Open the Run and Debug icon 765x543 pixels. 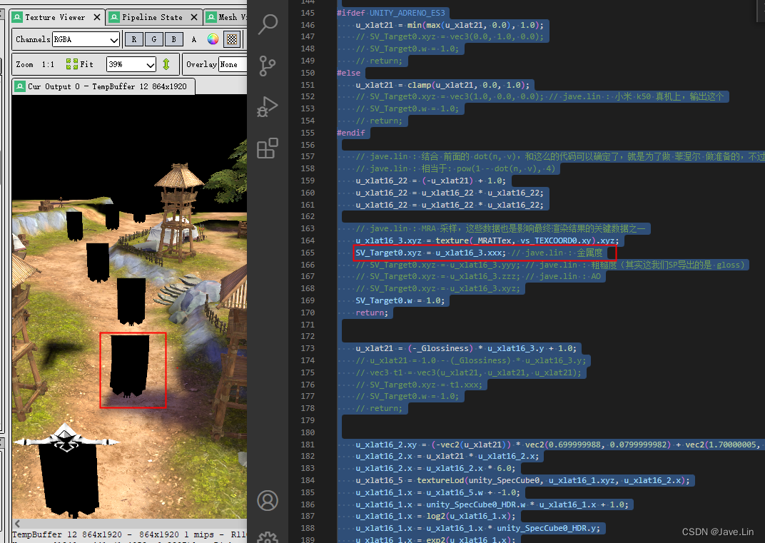(268, 107)
